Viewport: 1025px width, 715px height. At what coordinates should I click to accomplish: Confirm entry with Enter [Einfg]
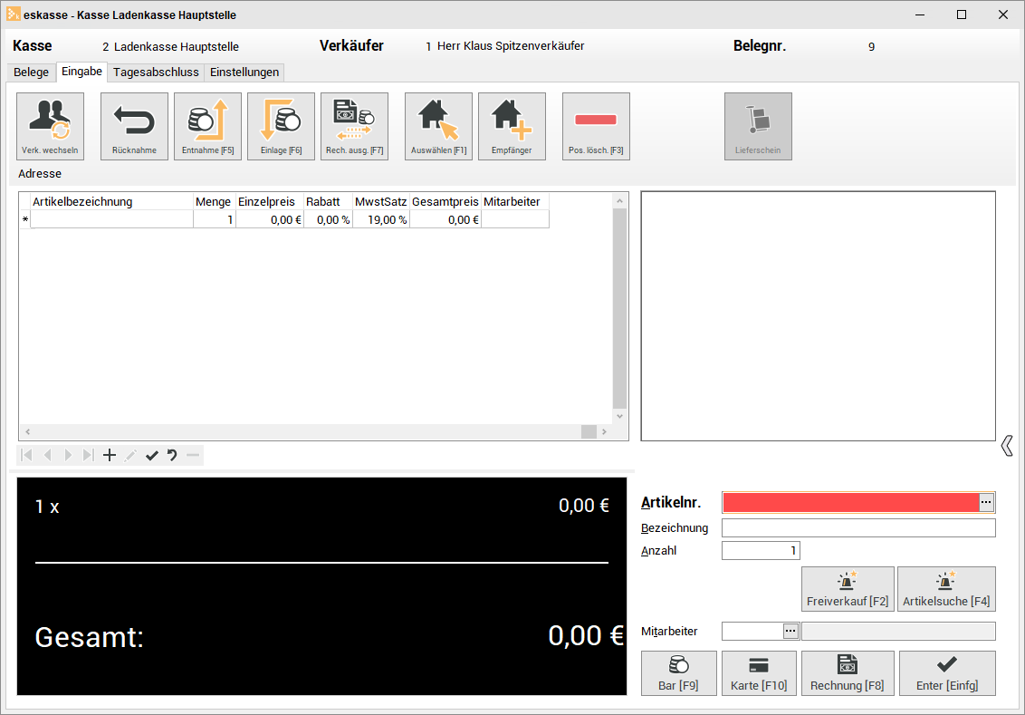coord(947,673)
